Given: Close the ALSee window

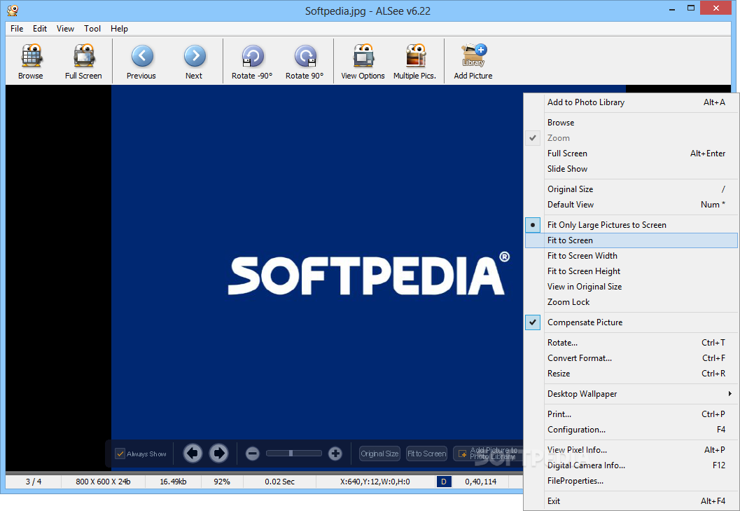Looking at the screenshot, I should (x=716, y=8).
